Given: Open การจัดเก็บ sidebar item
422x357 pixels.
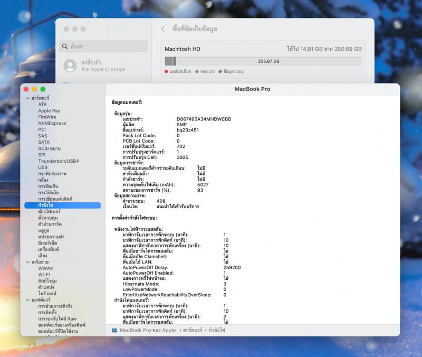Looking at the screenshot, I should (x=48, y=186).
